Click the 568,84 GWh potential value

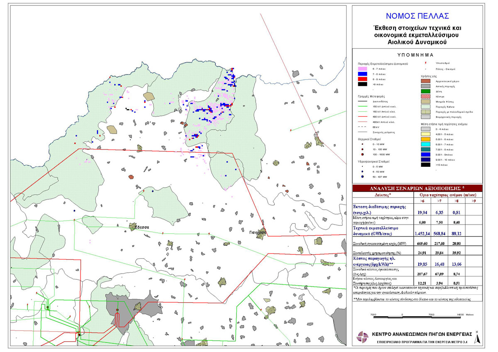(439, 233)
